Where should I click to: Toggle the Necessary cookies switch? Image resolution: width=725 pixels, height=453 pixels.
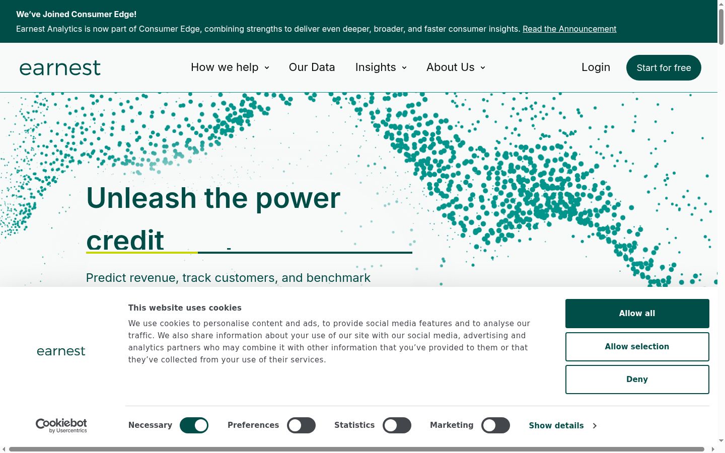point(194,425)
